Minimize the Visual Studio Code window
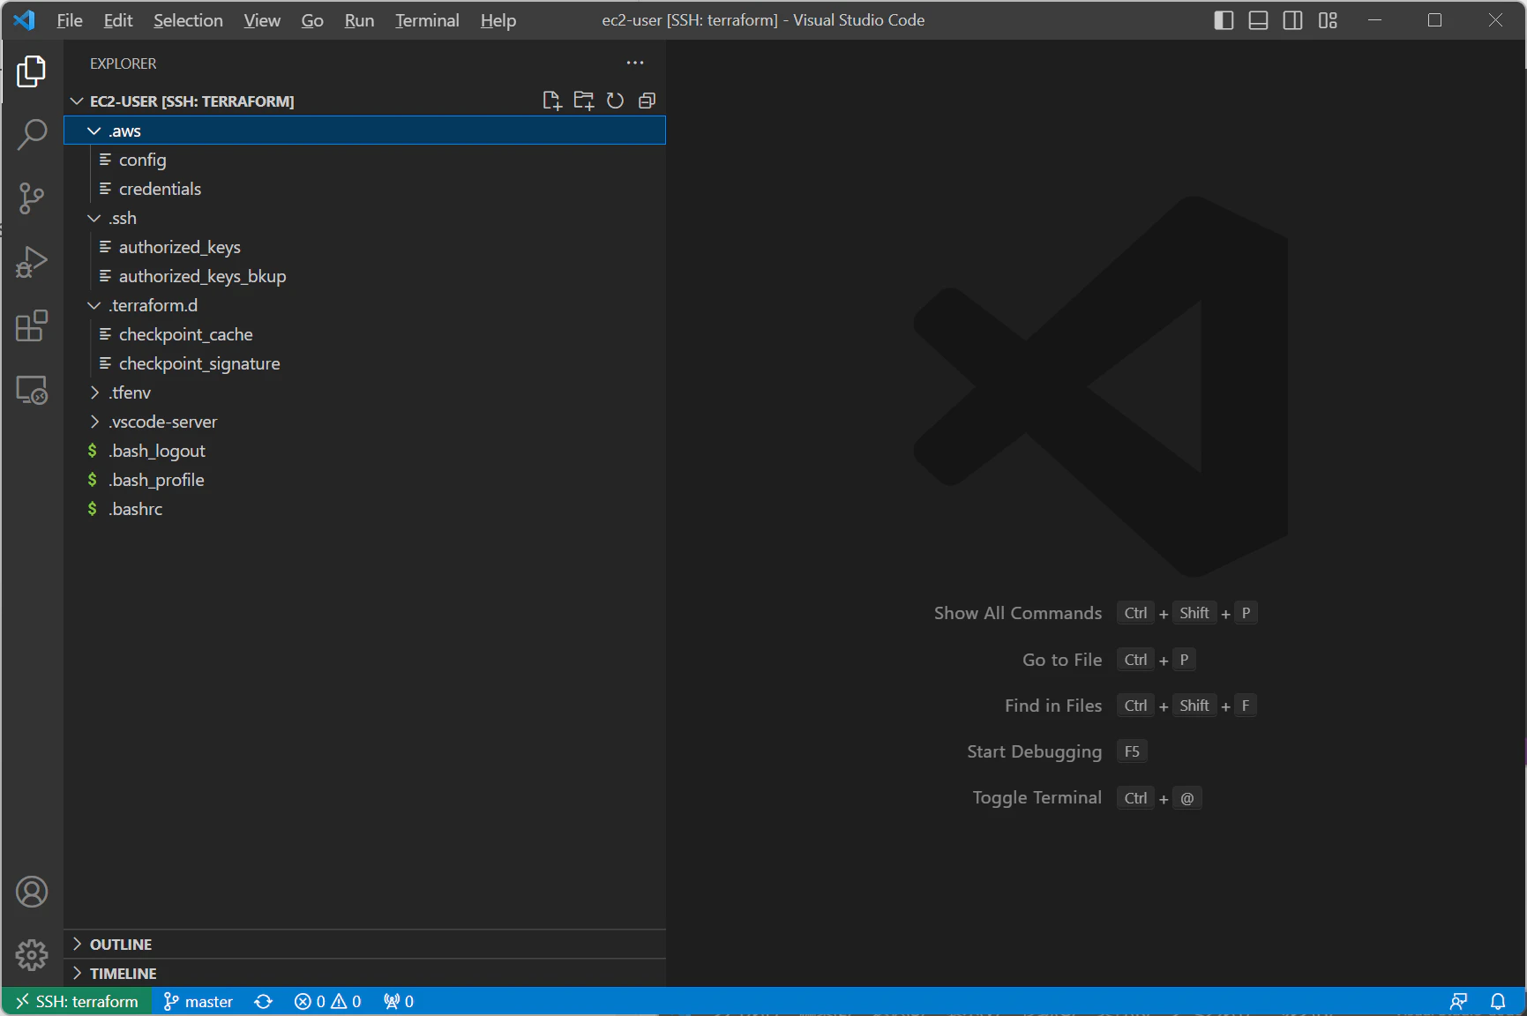Screen dimensions: 1527x1016 tap(1374, 20)
